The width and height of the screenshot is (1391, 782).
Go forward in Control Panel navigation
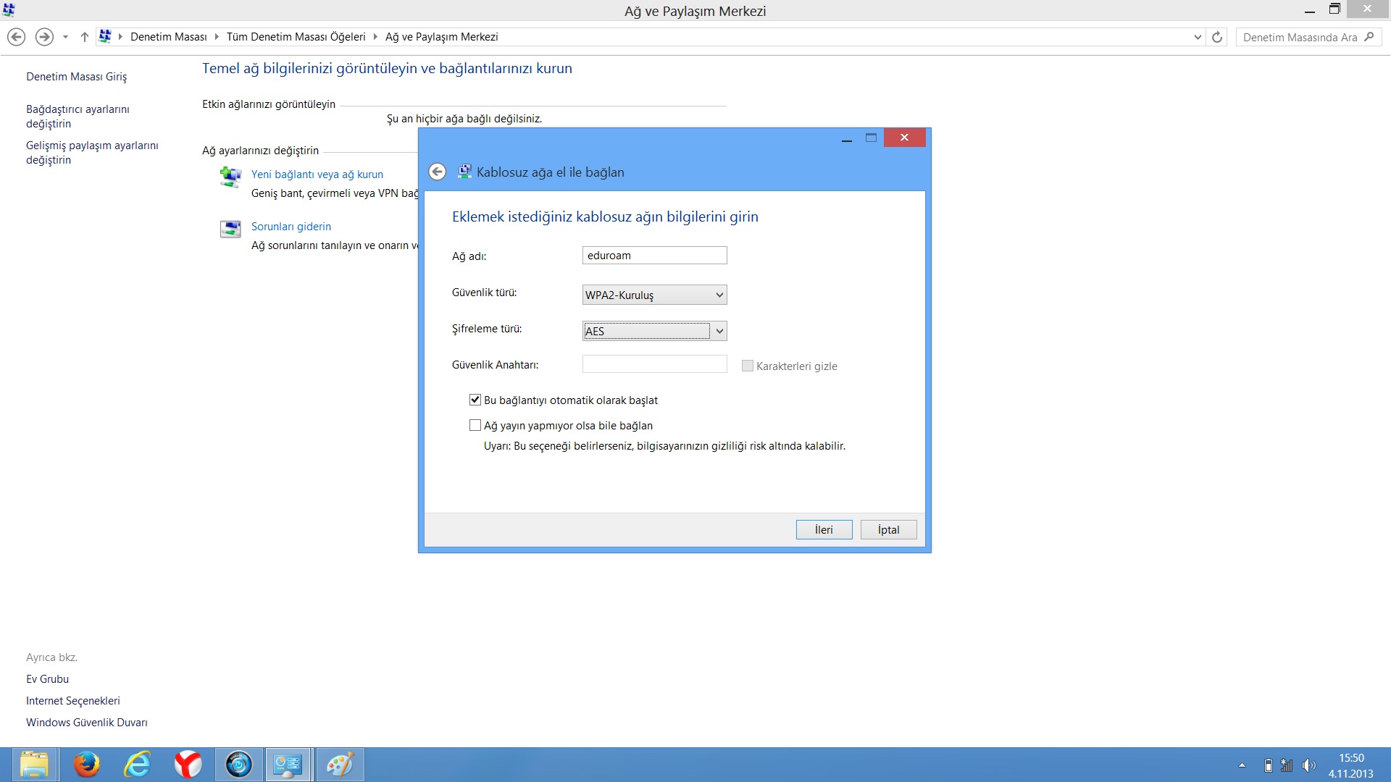(44, 37)
